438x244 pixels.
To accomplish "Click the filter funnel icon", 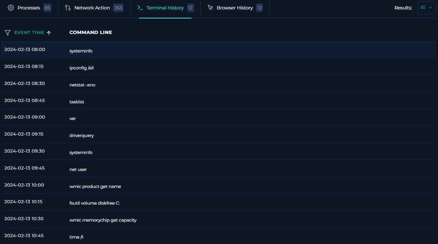I will [7, 33].
